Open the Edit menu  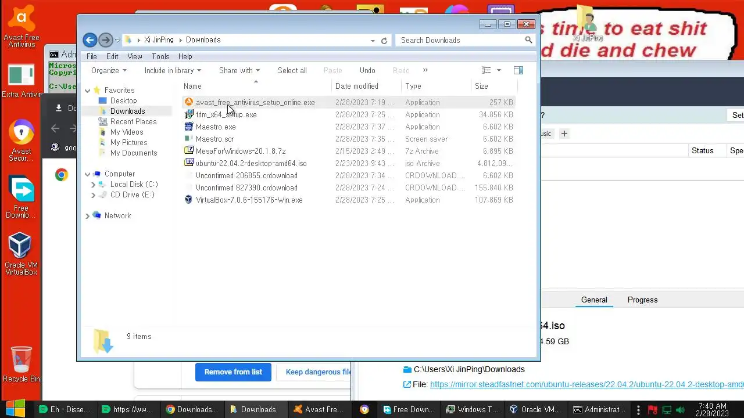[x=112, y=56]
